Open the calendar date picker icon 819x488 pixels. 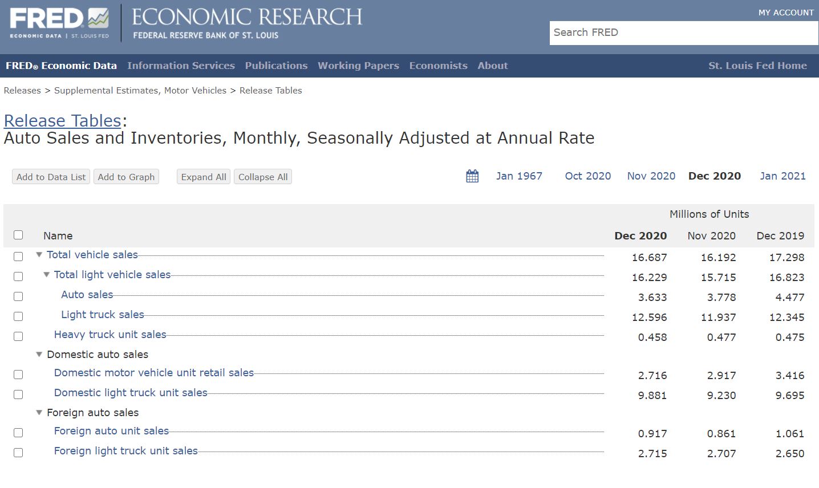click(x=472, y=176)
